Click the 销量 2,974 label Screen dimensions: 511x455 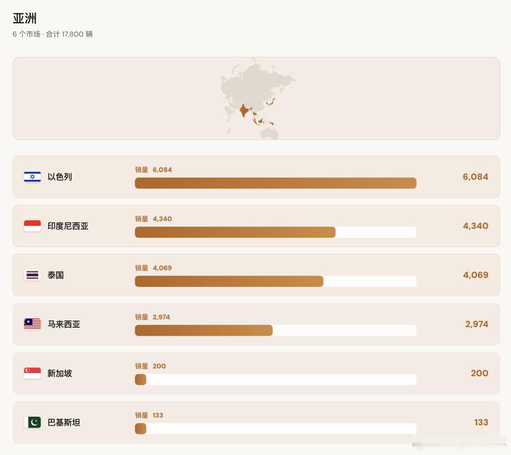152,317
